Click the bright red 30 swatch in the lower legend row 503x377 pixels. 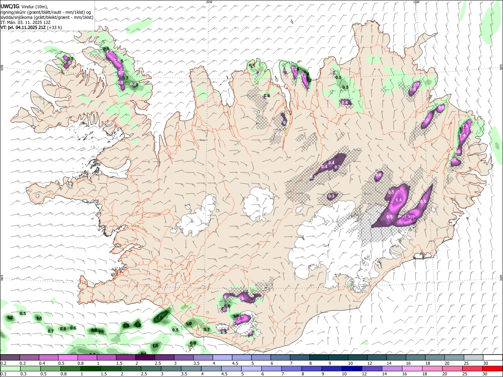tap(492, 368)
